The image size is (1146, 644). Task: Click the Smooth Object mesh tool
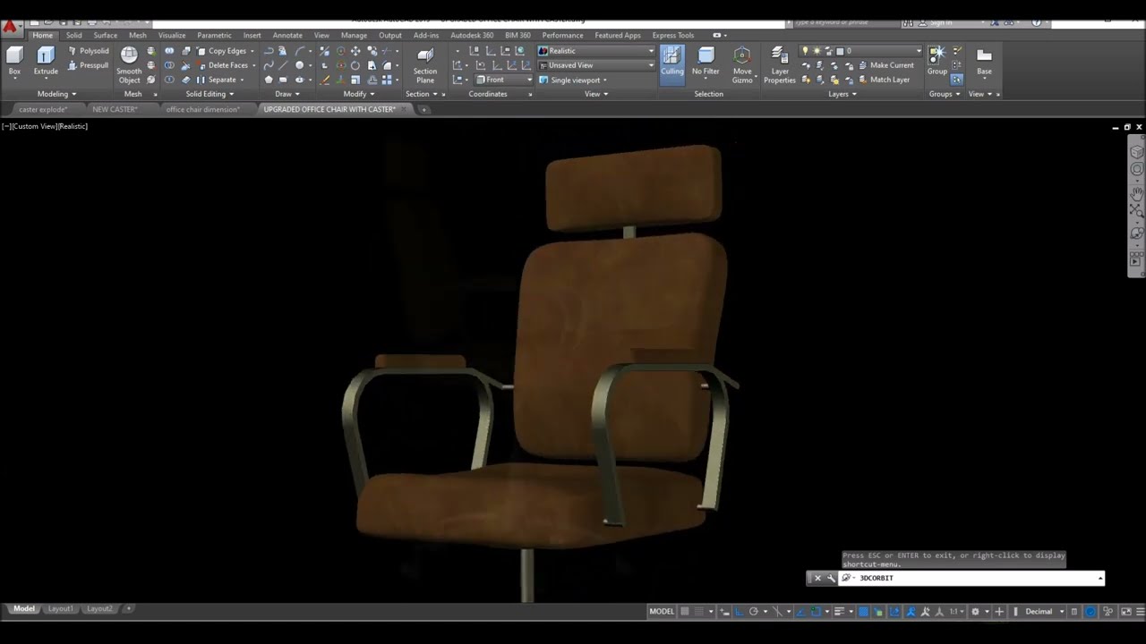pyautogui.click(x=129, y=66)
